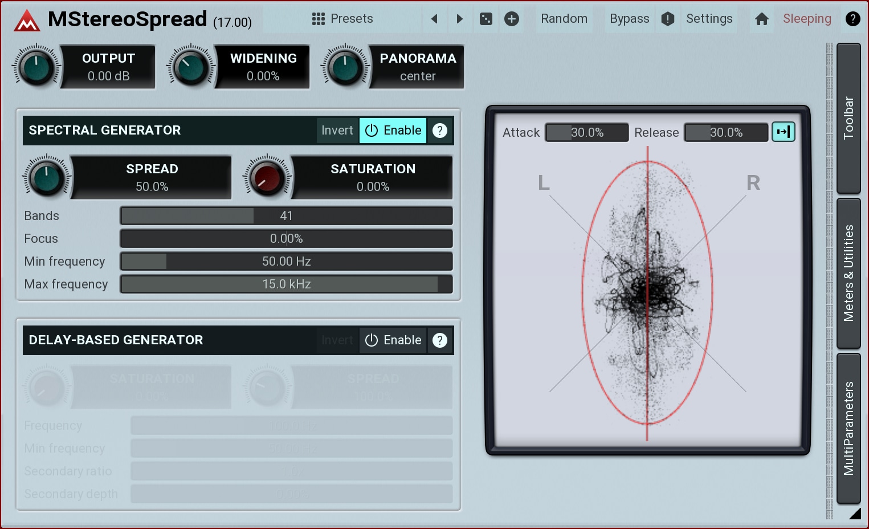Click the home icon
This screenshot has width=869, height=529.
pos(761,19)
